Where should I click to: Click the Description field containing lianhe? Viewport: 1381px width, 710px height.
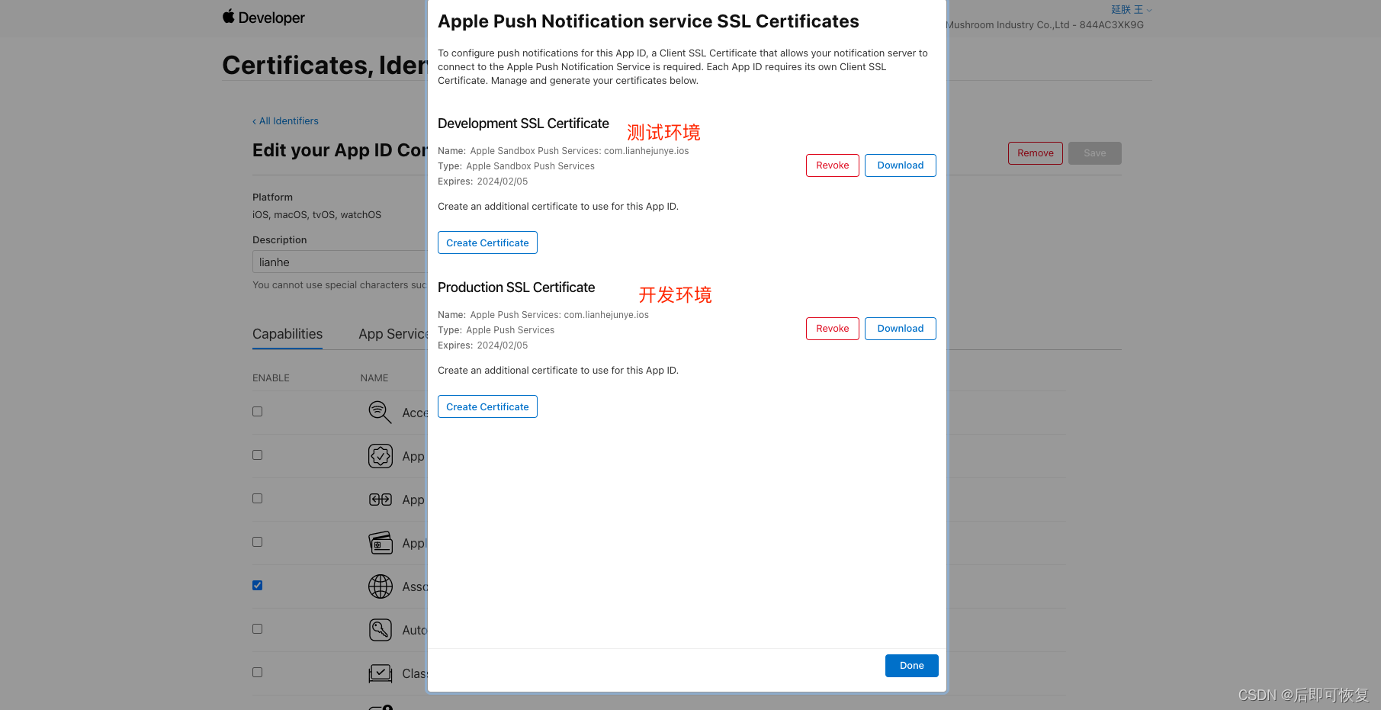[339, 262]
